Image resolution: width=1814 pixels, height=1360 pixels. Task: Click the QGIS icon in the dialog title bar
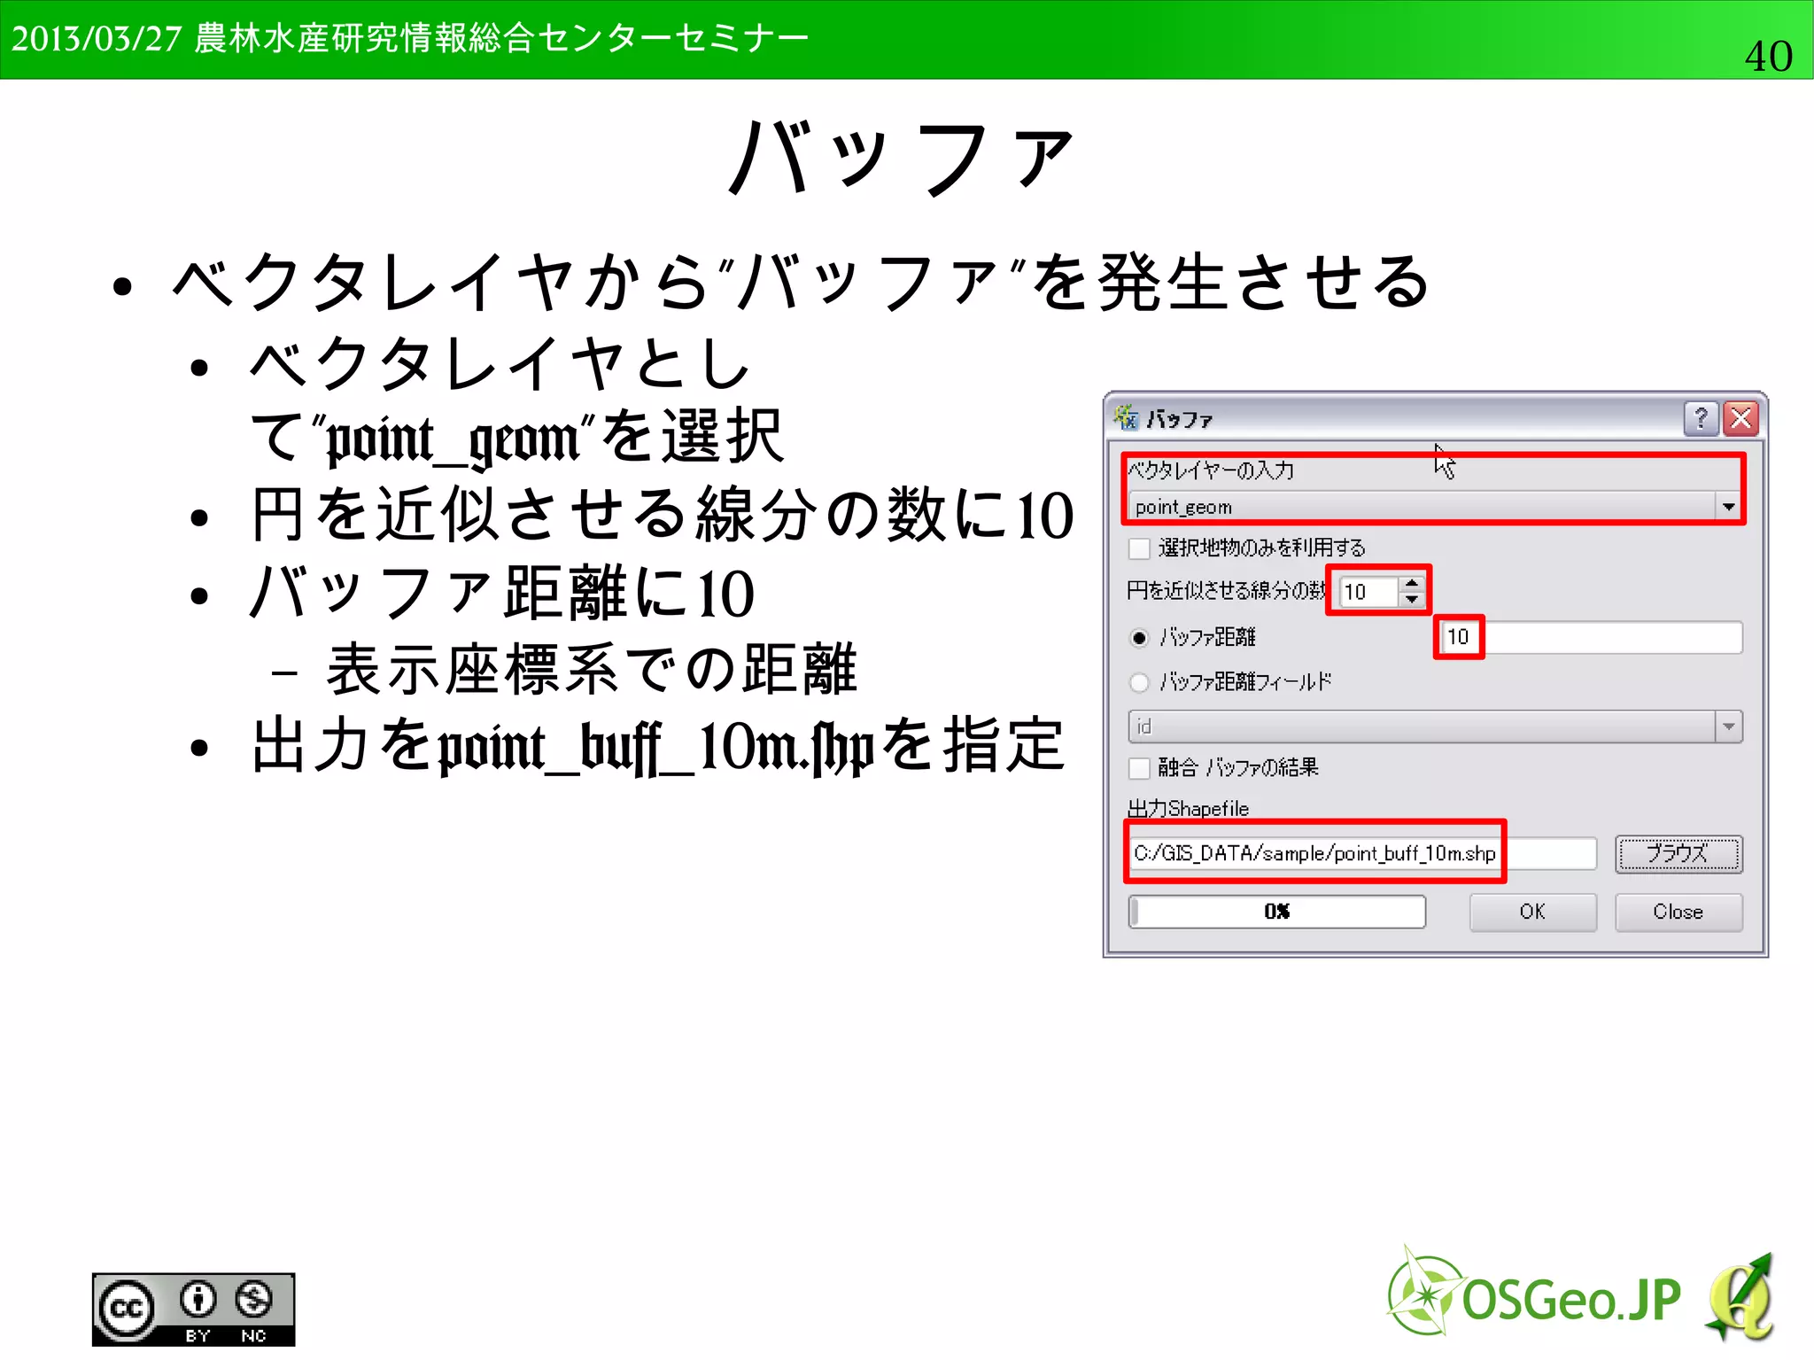coord(1127,417)
